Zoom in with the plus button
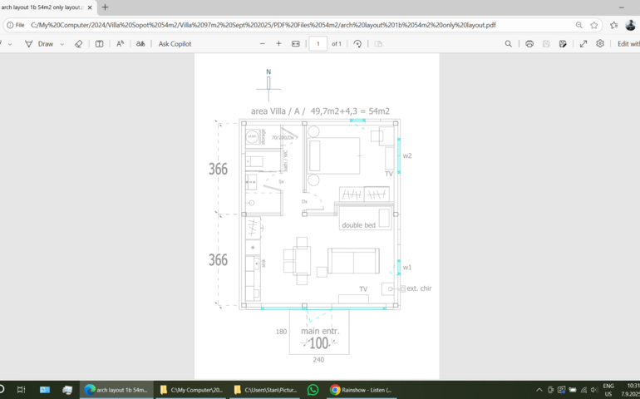The width and height of the screenshot is (640, 399). tap(278, 43)
